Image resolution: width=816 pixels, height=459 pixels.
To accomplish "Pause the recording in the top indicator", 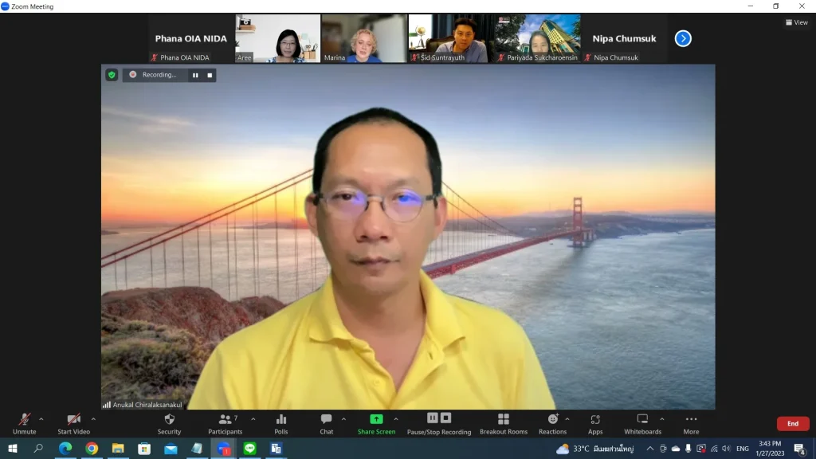I will (x=194, y=75).
